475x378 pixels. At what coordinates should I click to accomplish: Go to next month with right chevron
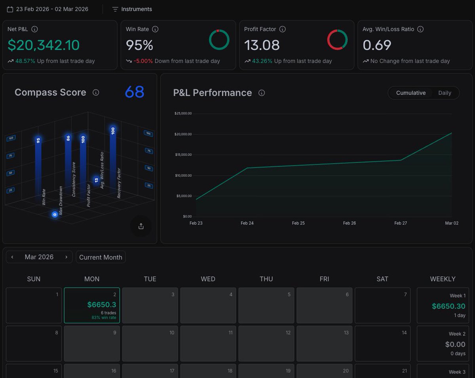(66, 257)
